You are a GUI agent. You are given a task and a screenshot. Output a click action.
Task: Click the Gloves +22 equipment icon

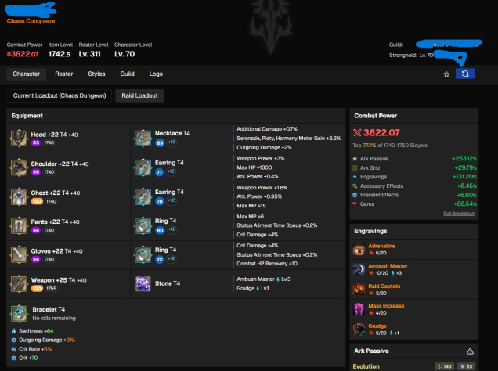pos(18,254)
